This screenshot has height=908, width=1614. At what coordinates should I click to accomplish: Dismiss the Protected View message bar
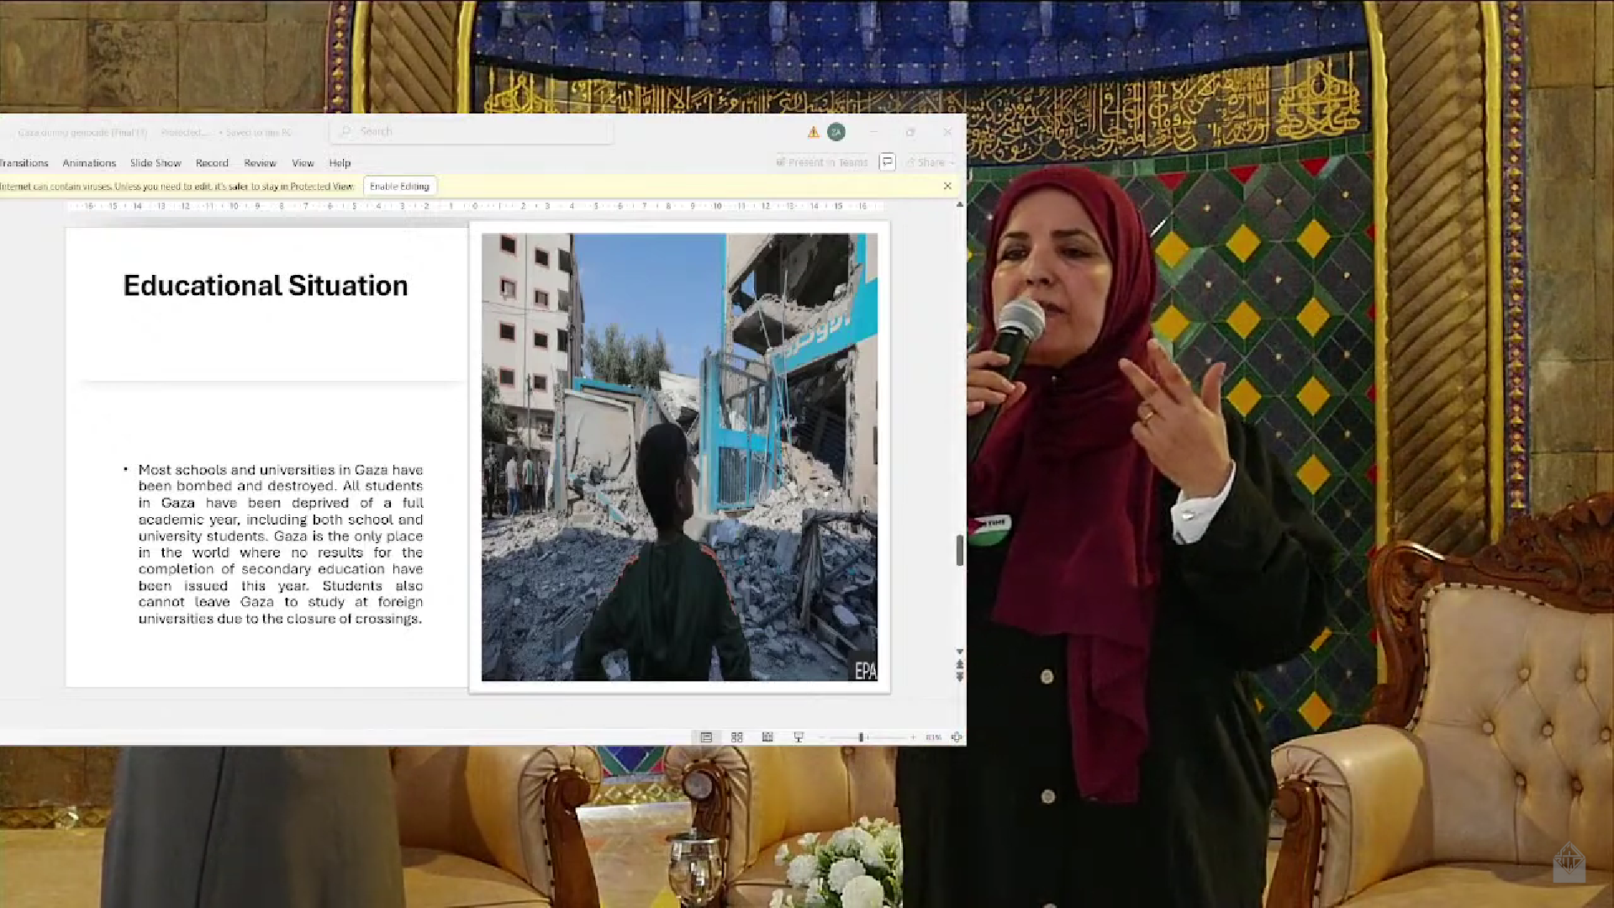pyautogui.click(x=947, y=186)
